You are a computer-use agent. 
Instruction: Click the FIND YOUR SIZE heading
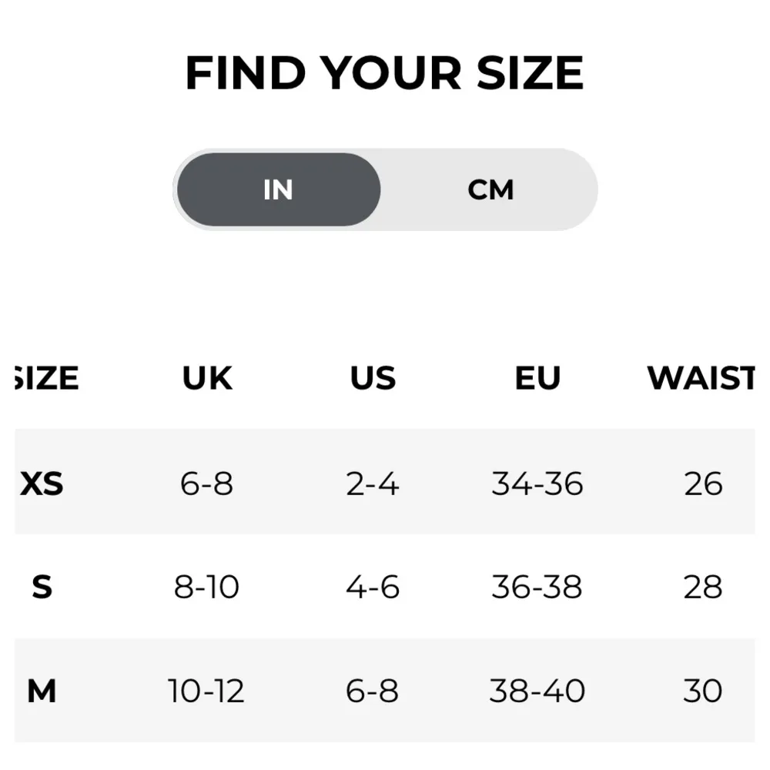tap(384, 74)
